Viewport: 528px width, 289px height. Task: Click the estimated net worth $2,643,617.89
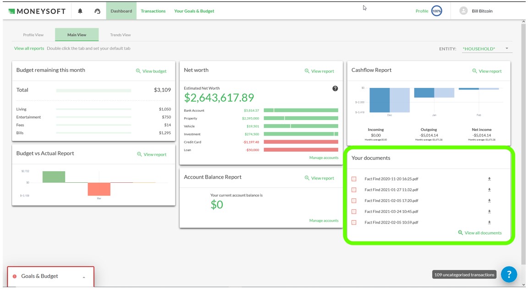(x=219, y=98)
